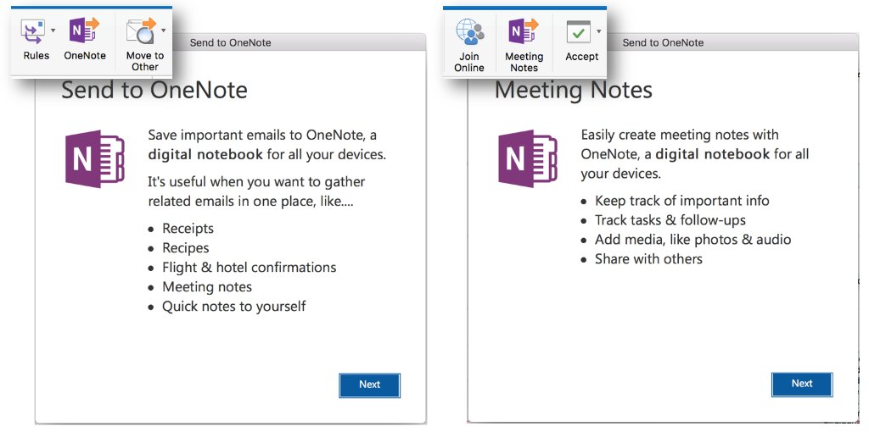This screenshot has height=432, width=869.
Task: Click "Track tasks & follow-ups" bullet
Action: point(670,219)
